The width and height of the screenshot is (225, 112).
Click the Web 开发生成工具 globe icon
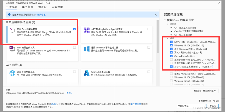pos(12,73)
